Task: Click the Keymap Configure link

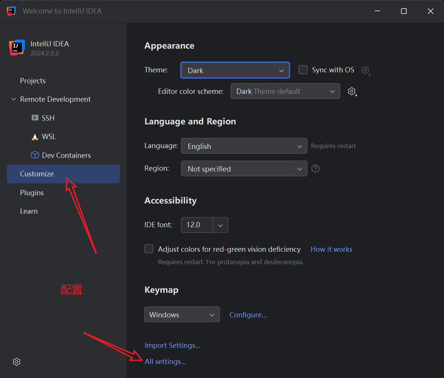Action: tap(248, 315)
